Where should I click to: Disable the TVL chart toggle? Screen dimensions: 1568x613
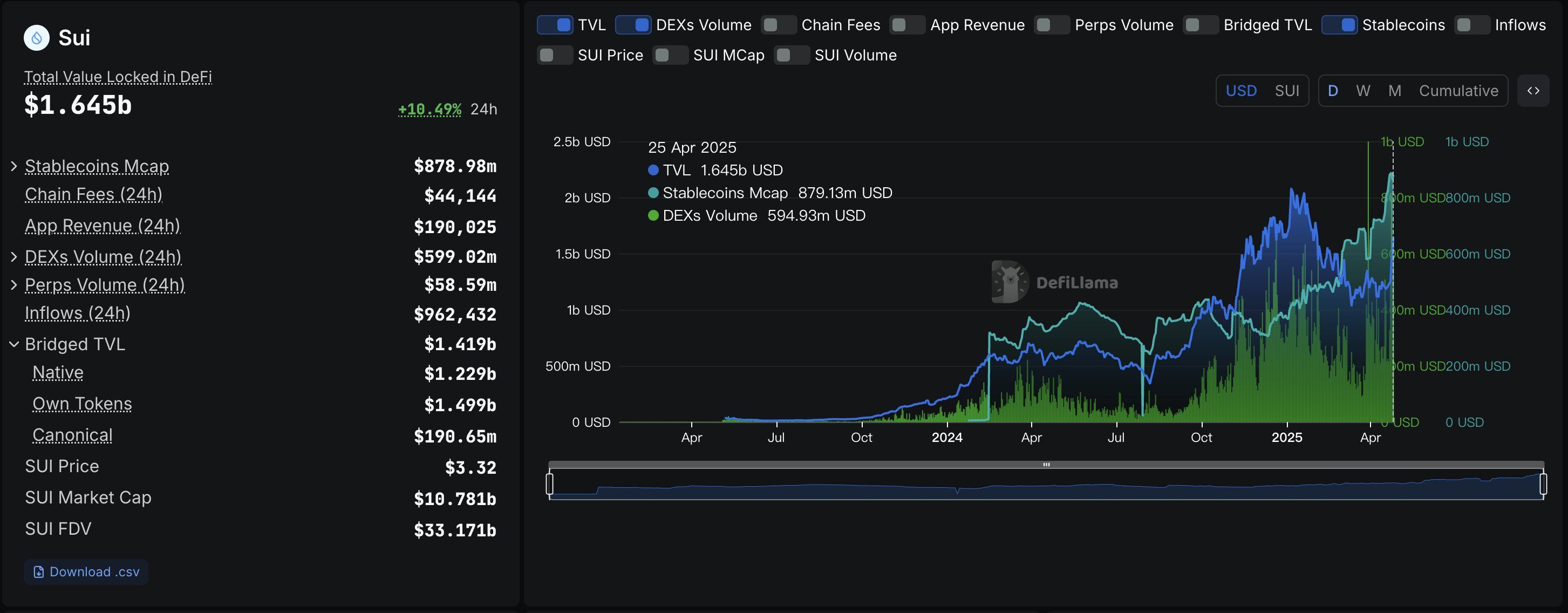click(555, 25)
